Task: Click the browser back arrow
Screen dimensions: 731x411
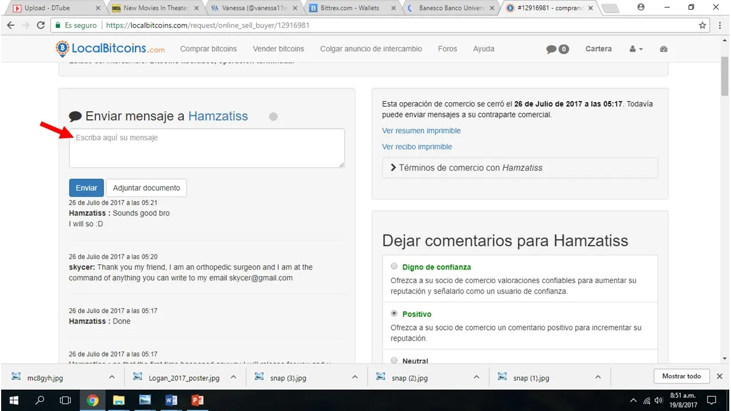Action: click(11, 26)
